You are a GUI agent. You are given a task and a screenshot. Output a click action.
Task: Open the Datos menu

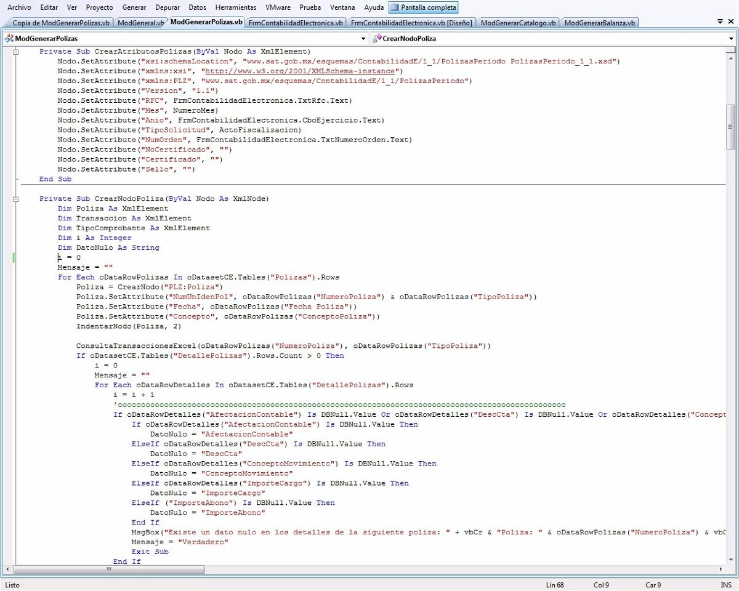[198, 7]
